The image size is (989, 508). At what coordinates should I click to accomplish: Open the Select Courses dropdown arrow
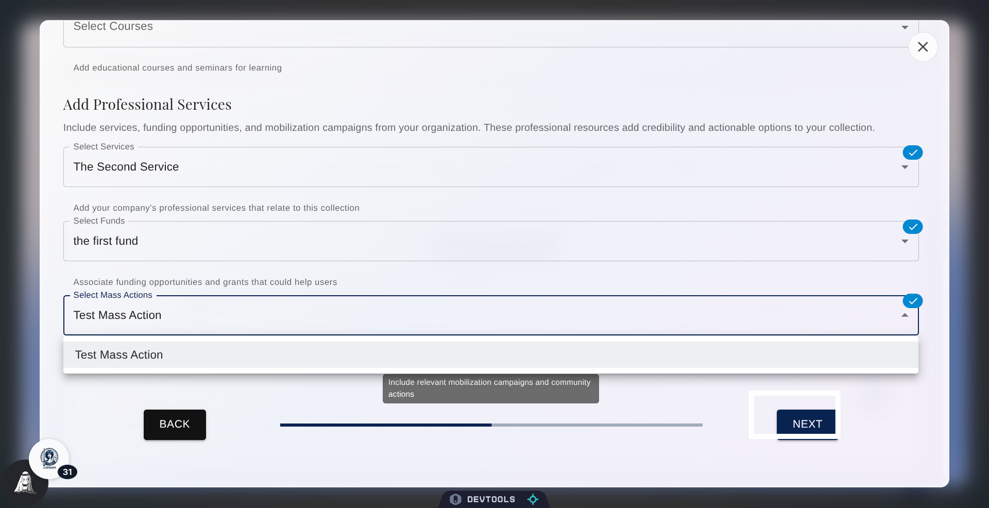905,27
